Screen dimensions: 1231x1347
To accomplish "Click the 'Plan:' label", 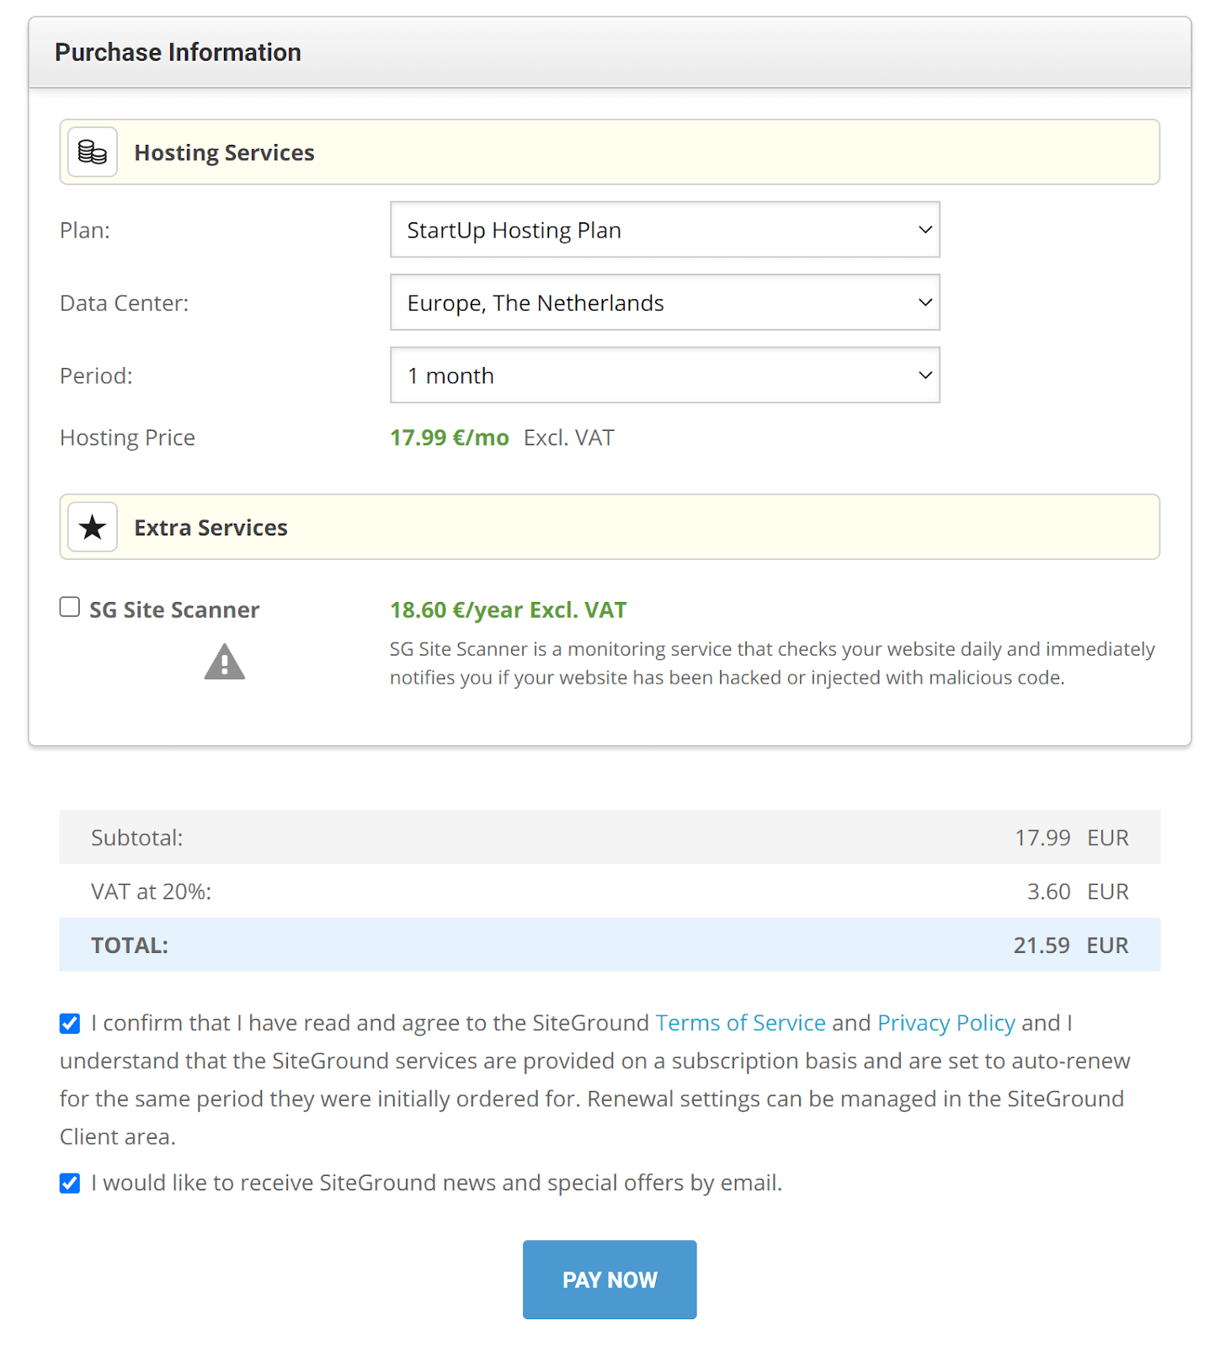I will pyautogui.click(x=85, y=231).
